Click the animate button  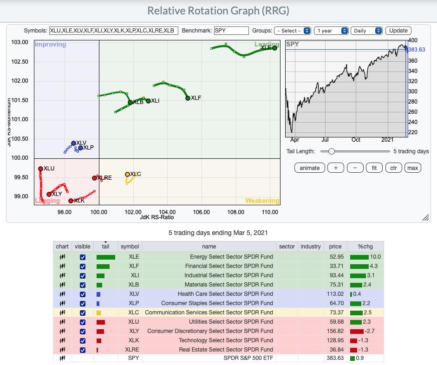(x=310, y=168)
